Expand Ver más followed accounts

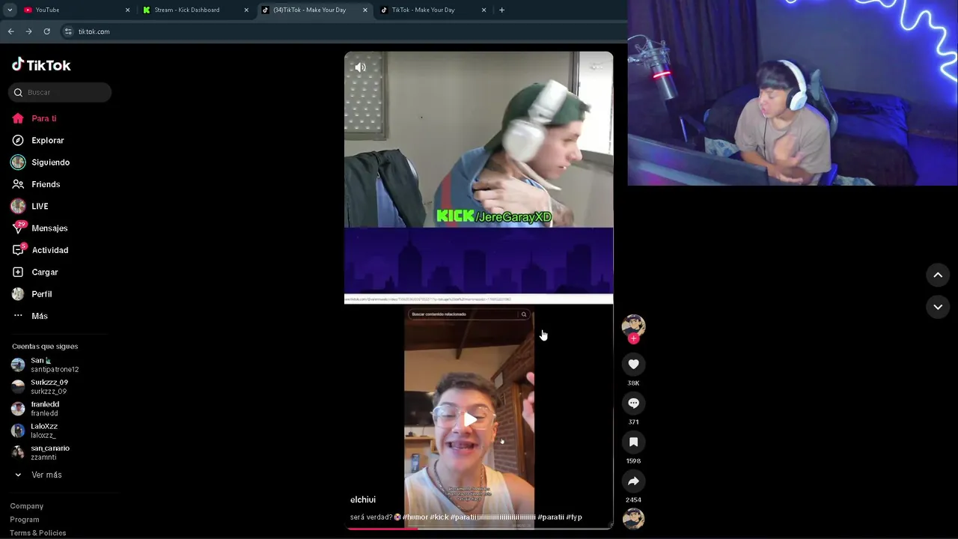click(46, 475)
